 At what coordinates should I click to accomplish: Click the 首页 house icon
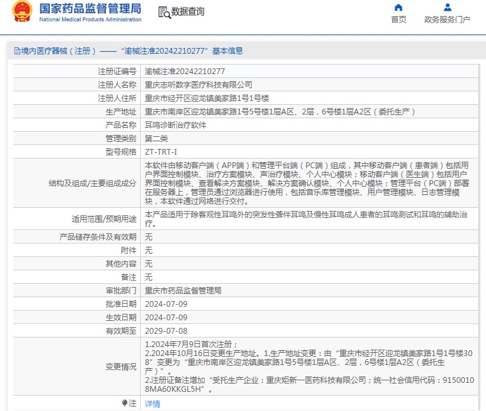398,8
